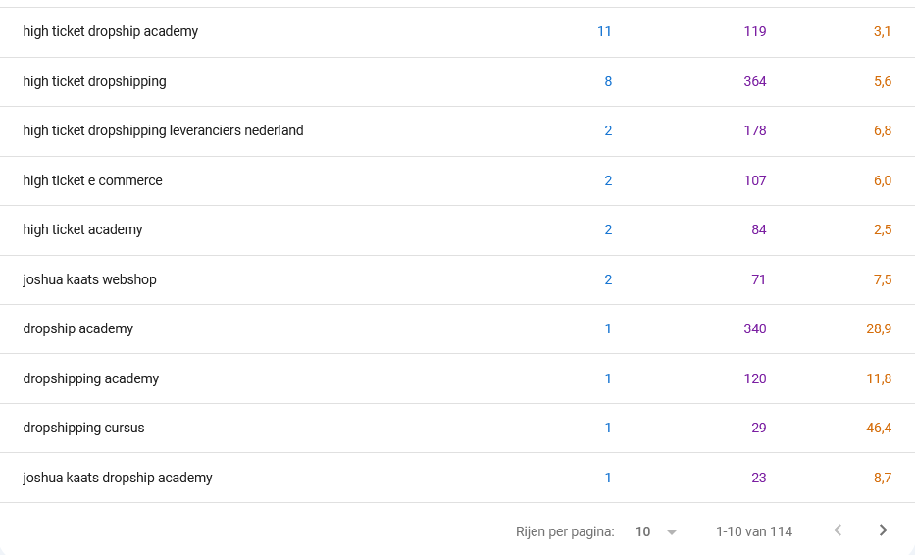The image size is (915, 555).
Task: Click the 364 impressions value
Action: [x=755, y=81]
